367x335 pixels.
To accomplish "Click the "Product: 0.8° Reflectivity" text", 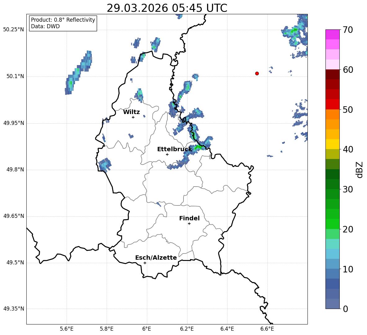I will click(63, 20).
